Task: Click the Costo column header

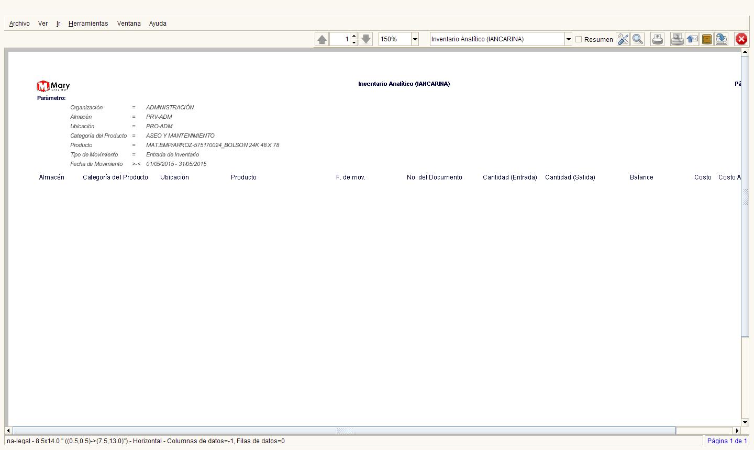Action: (703, 177)
